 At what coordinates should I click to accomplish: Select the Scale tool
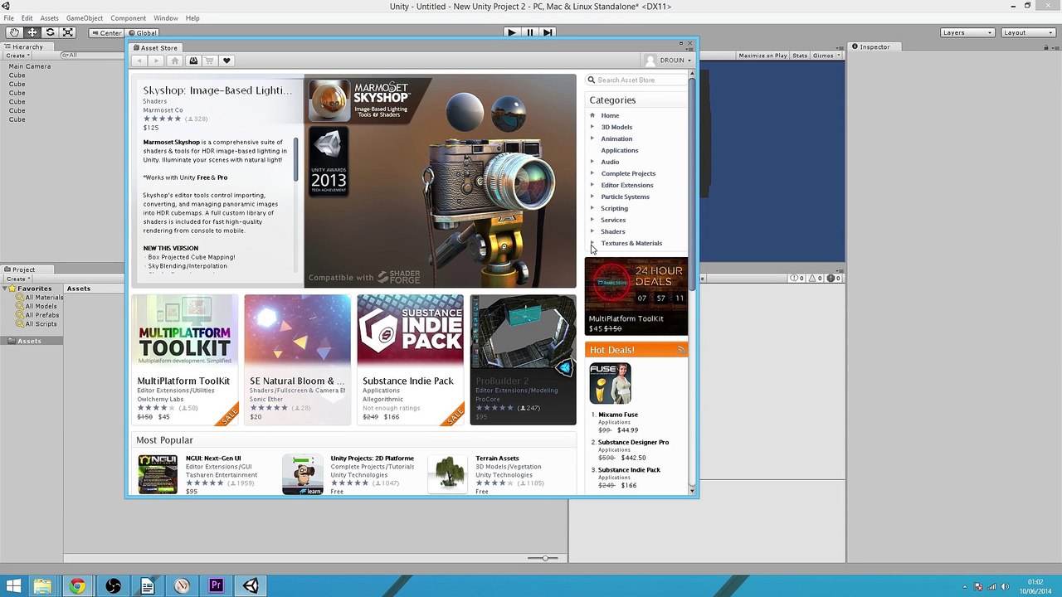click(x=68, y=32)
